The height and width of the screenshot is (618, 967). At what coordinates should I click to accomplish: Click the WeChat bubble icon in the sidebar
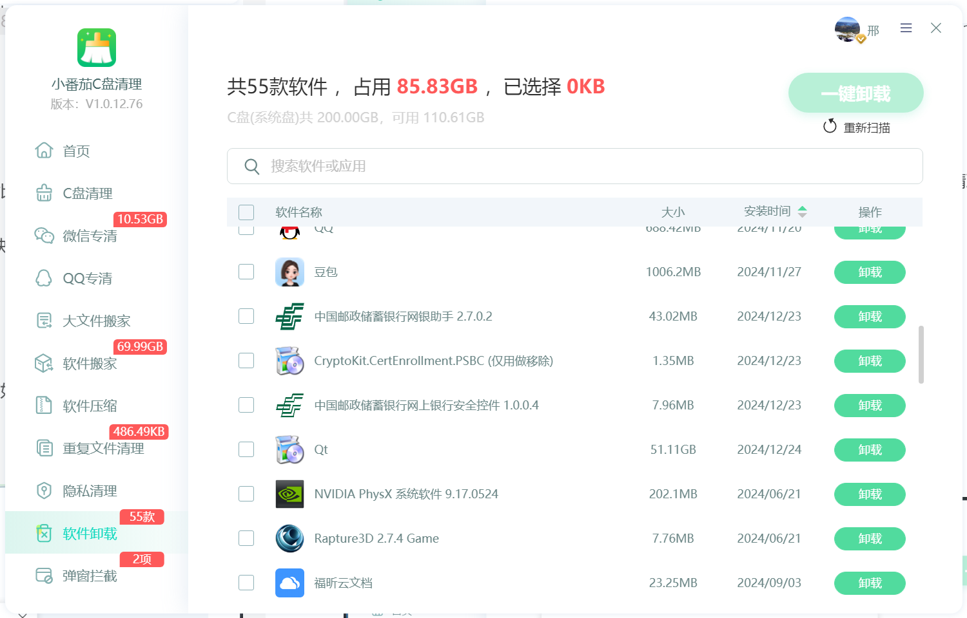44,236
